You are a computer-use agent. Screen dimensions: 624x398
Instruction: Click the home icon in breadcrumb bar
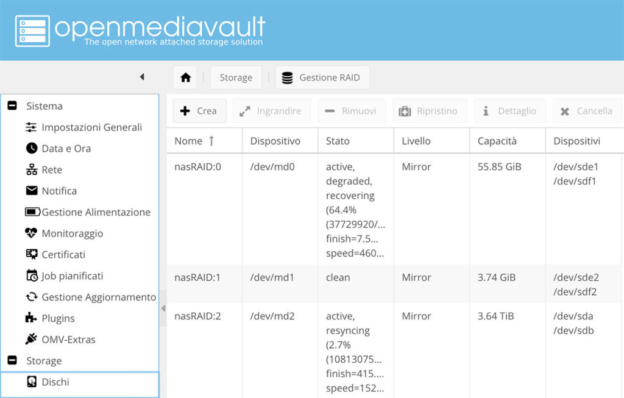coord(185,77)
